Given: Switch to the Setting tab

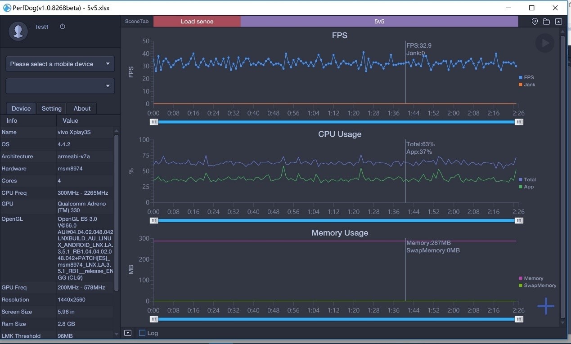Looking at the screenshot, I should pyautogui.click(x=51, y=108).
